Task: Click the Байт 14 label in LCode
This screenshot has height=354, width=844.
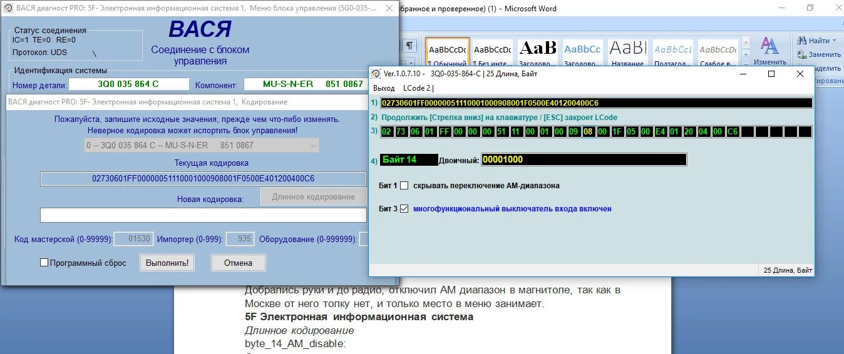Action: 409,159
